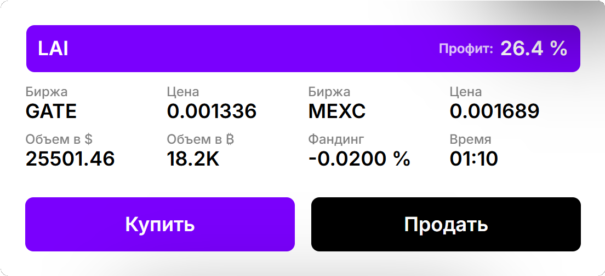Select the MEXC price 0.001689

(495, 111)
